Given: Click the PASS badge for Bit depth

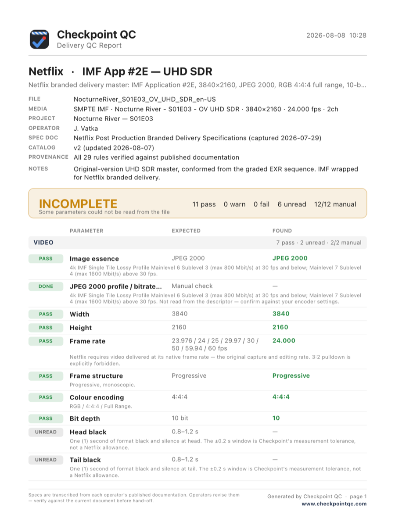Looking at the screenshot, I should (46, 418).
